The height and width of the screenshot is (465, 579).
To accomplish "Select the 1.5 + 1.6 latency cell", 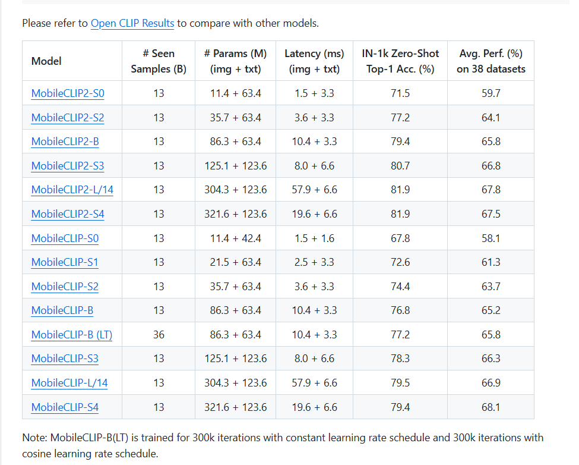I will point(314,238).
